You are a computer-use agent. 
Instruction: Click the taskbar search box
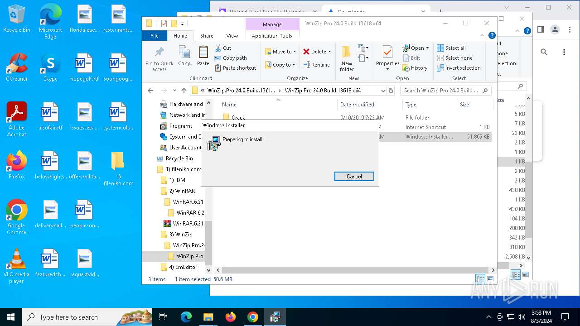point(87,317)
